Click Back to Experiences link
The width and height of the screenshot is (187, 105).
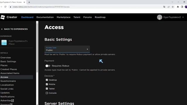pyautogui.click(x=16, y=29)
